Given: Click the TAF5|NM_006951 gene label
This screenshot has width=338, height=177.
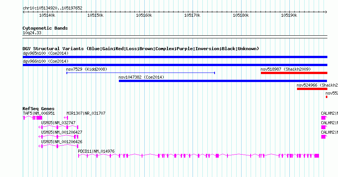Looking at the screenshot, I should point(39,113).
